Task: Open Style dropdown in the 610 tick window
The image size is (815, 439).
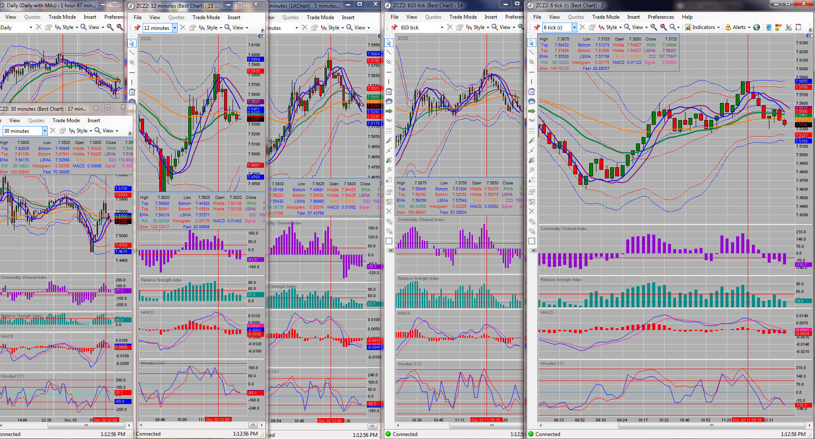Action: (x=478, y=27)
